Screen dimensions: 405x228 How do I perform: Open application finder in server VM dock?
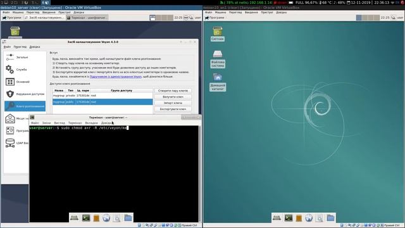click(x=116, y=218)
